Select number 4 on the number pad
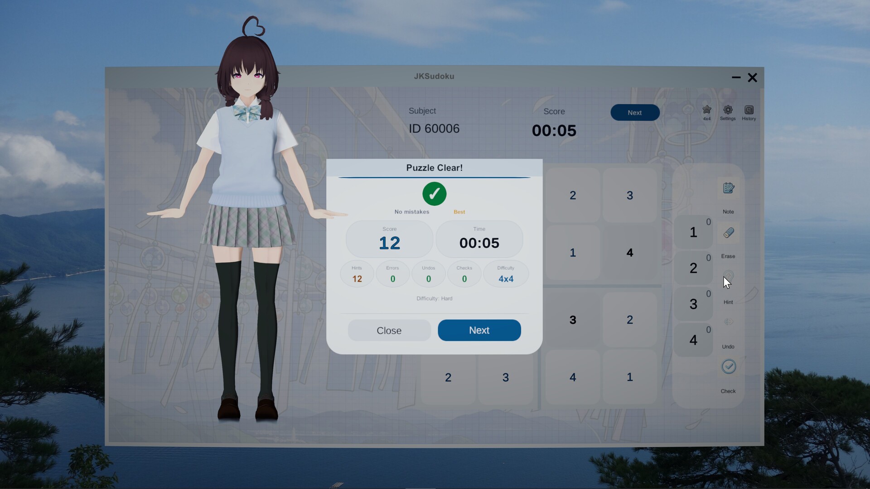 click(x=693, y=340)
